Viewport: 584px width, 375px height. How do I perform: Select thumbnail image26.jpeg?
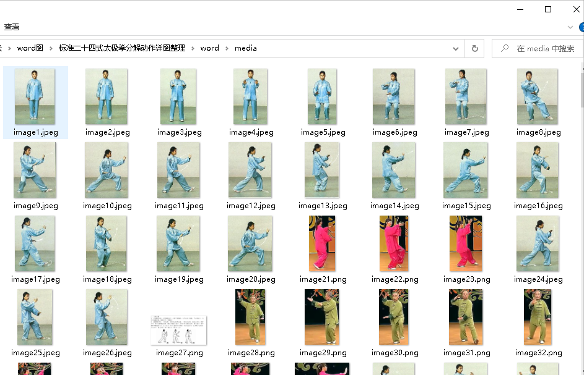click(x=107, y=317)
